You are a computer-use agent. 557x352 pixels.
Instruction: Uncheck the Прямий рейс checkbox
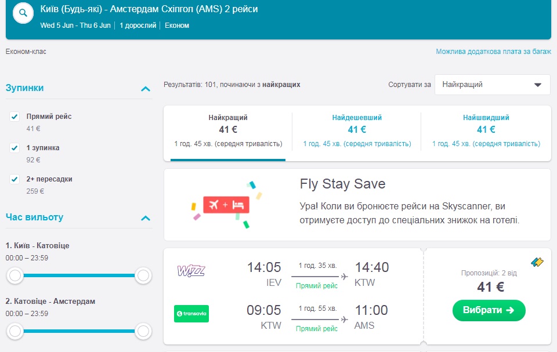coord(15,117)
